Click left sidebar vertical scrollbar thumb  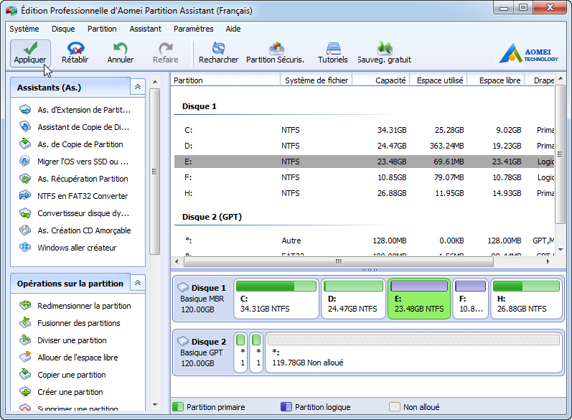pos(155,172)
